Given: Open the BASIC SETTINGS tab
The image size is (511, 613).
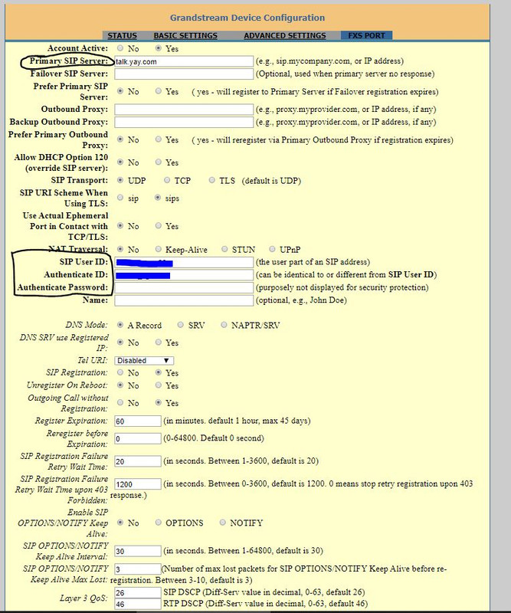Looking at the screenshot, I should click(x=185, y=35).
